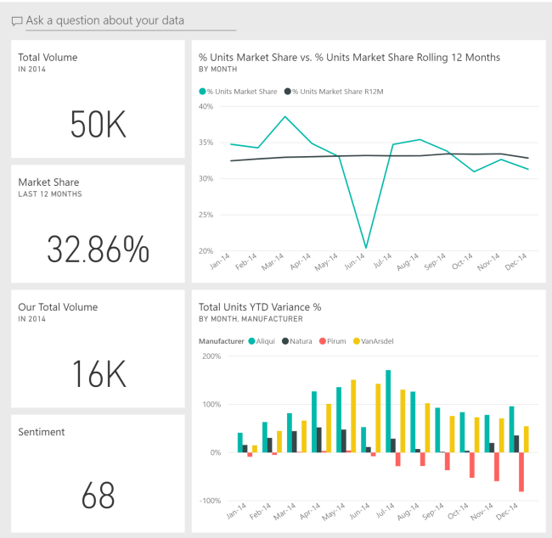Open the Total Volume 50K tile
Image resolution: width=552 pixels, height=538 pixels.
pyautogui.click(x=98, y=99)
